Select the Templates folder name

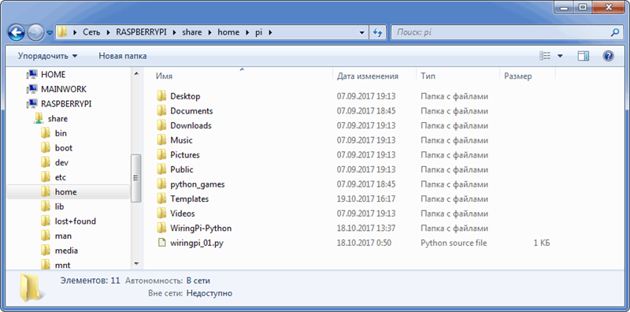tap(189, 199)
